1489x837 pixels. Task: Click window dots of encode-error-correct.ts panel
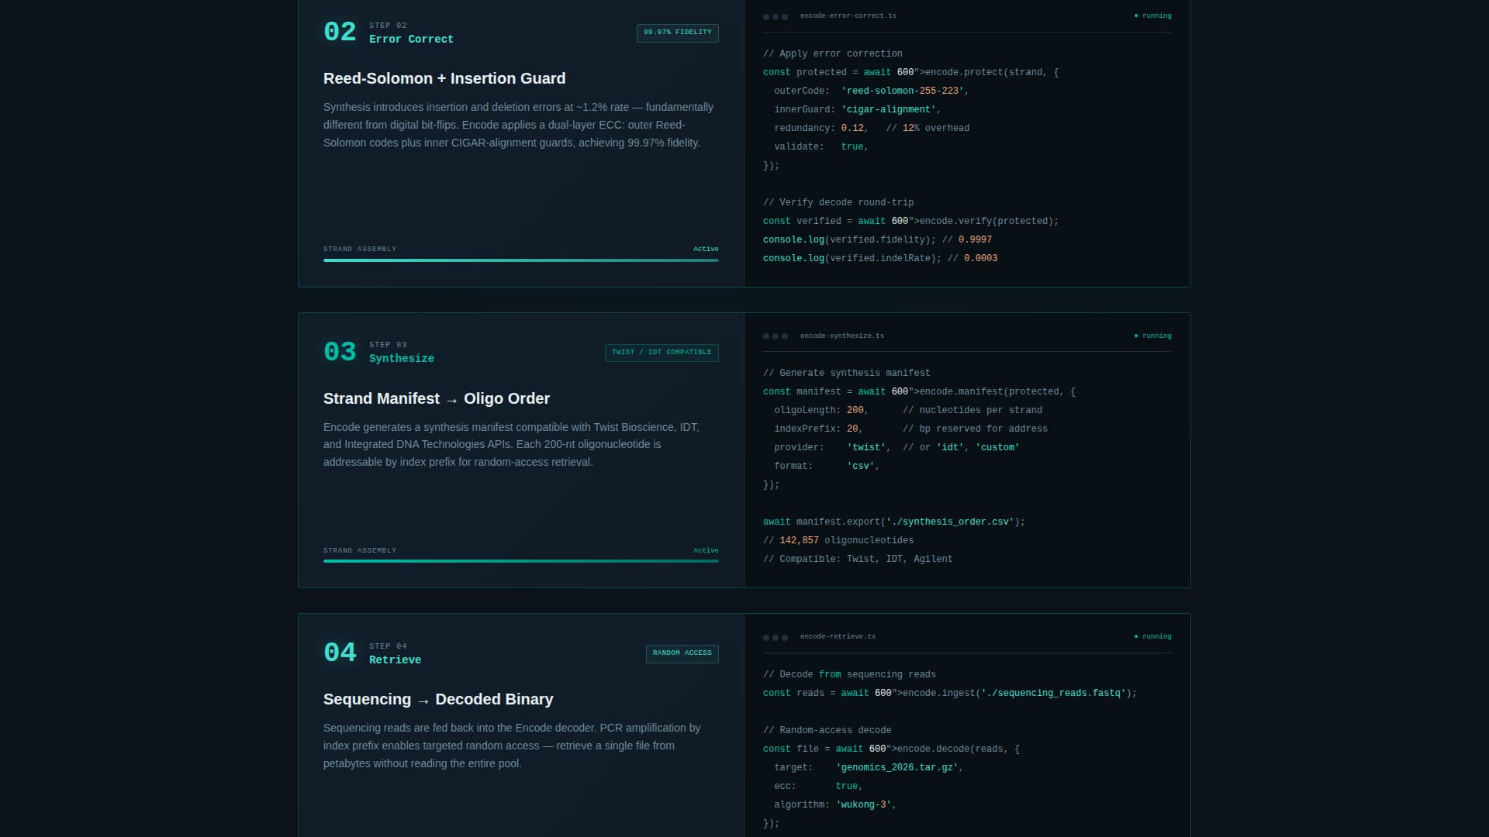click(x=775, y=16)
